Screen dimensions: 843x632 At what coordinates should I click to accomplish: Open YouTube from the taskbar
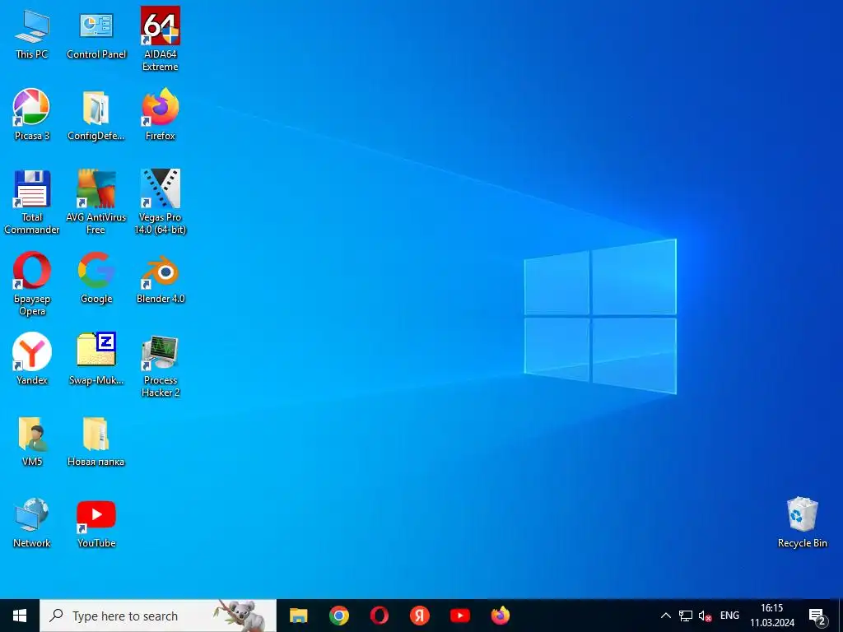click(x=459, y=616)
